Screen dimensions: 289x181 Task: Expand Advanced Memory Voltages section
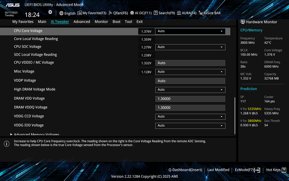pos(36,134)
